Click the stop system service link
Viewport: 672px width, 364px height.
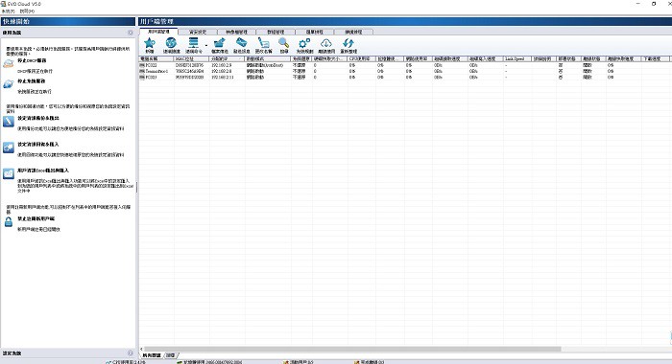(x=32, y=81)
